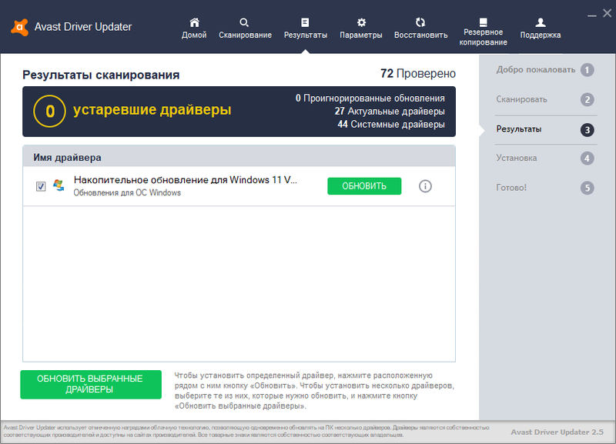Click the Avast logo icon
The image size is (616, 444).
point(20,27)
